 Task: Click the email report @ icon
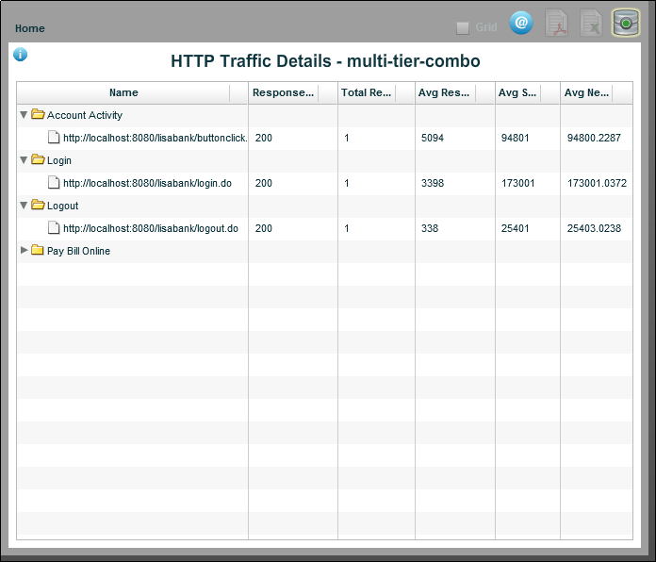coord(521,23)
